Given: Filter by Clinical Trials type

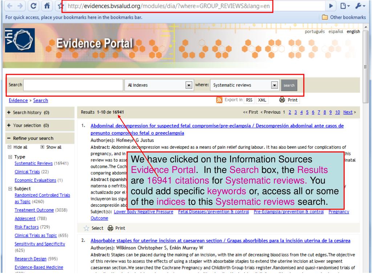Looking at the screenshot, I should (x=27, y=171).
